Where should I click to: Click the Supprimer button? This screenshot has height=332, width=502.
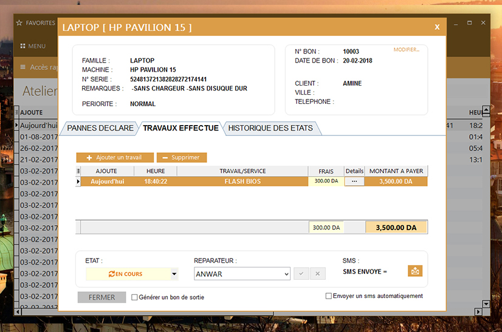[182, 157]
